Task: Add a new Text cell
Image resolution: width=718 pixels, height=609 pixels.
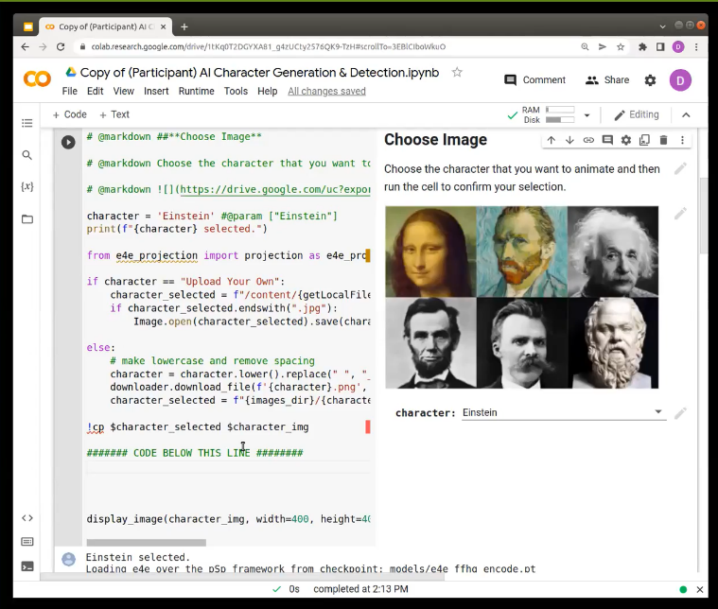Action: click(114, 114)
